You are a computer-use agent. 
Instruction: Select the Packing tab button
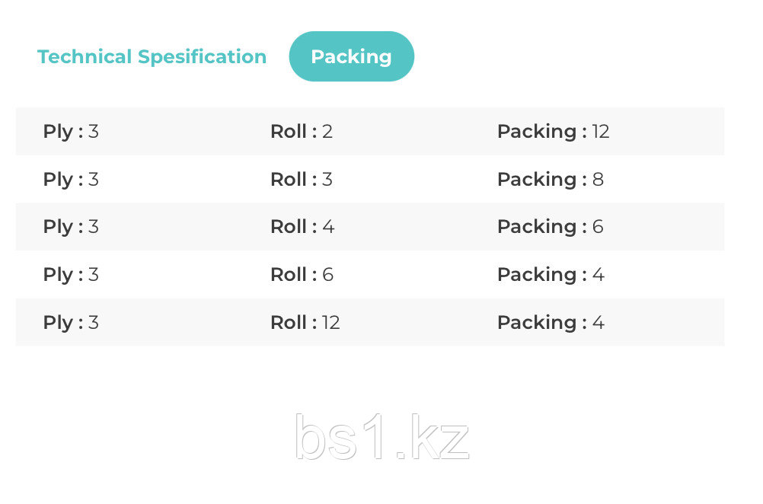(x=351, y=56)
